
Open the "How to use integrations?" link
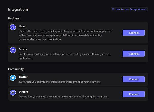pos(131,9)
